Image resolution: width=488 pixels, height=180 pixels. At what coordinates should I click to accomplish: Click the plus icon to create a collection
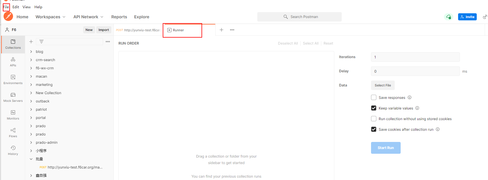pos(31,42)
